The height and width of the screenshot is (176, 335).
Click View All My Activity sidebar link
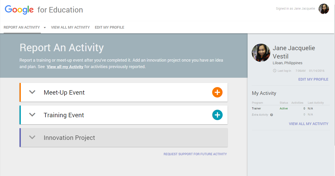pos(308,124)
